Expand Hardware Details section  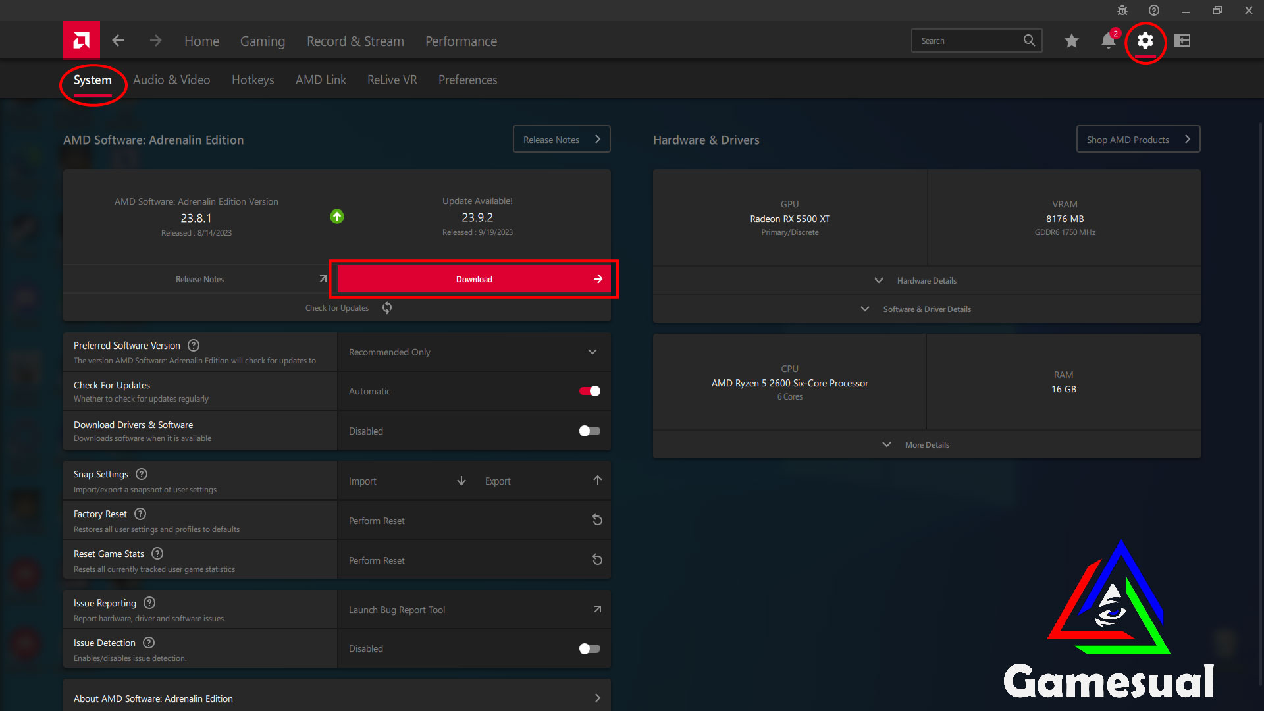[x=926, y=280]
